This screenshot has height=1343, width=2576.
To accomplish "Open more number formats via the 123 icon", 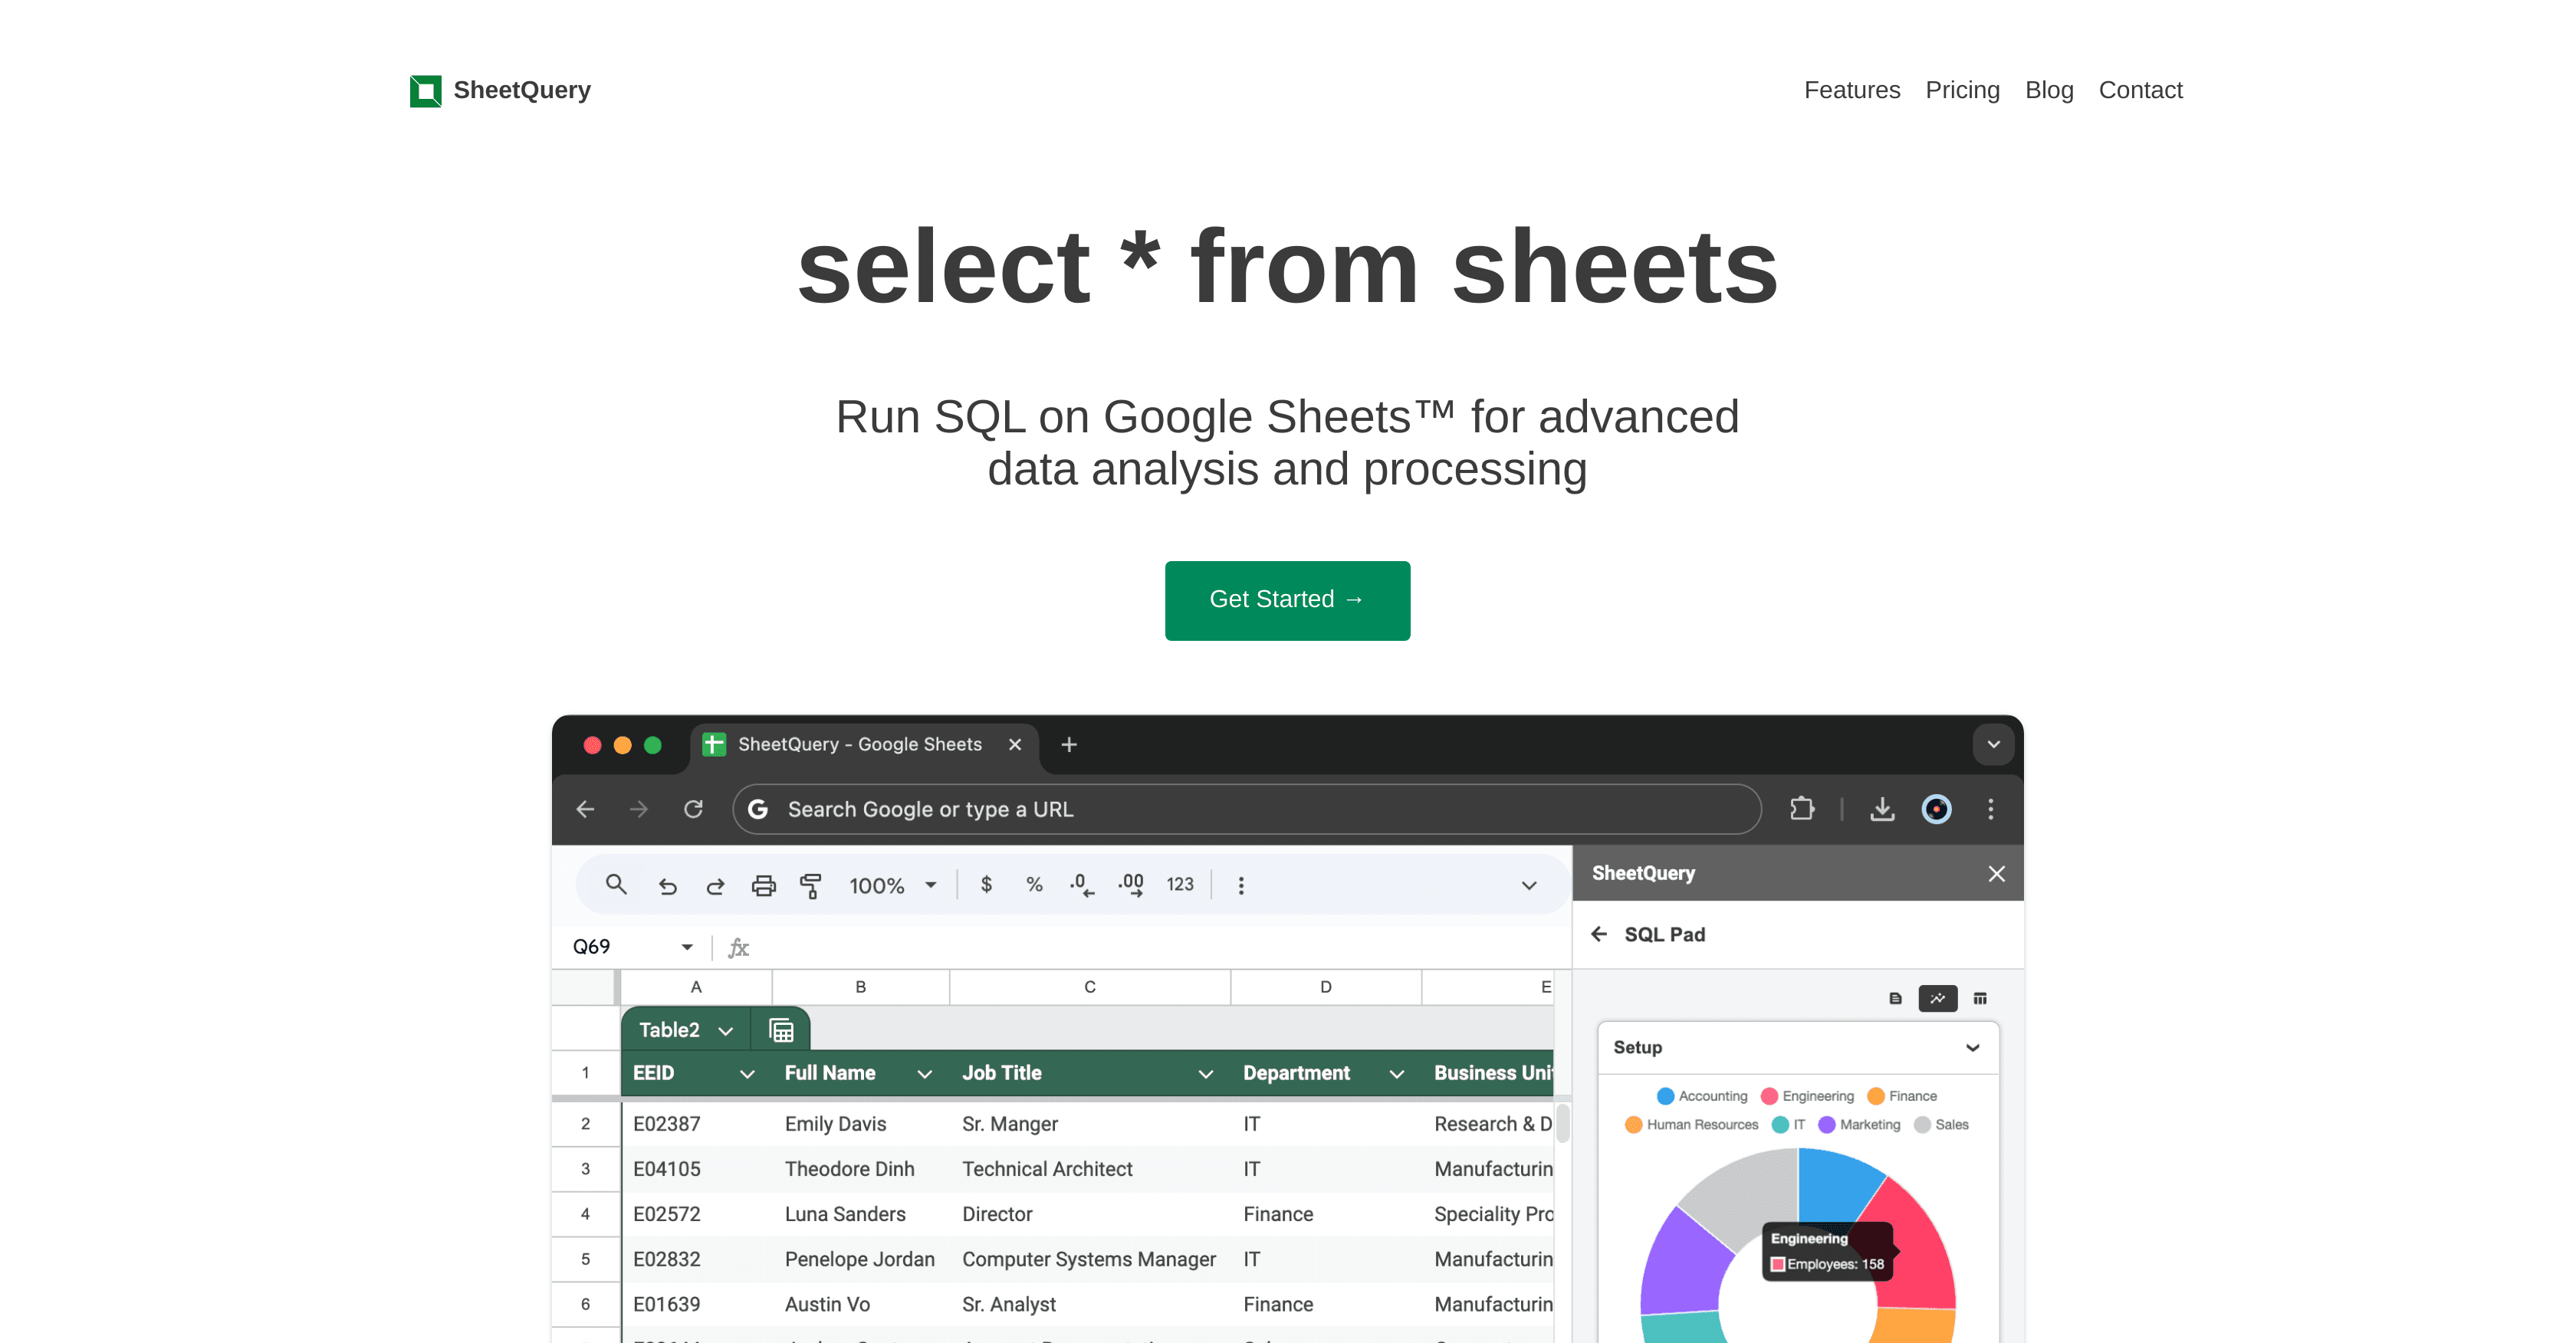I will (1180, 885).
